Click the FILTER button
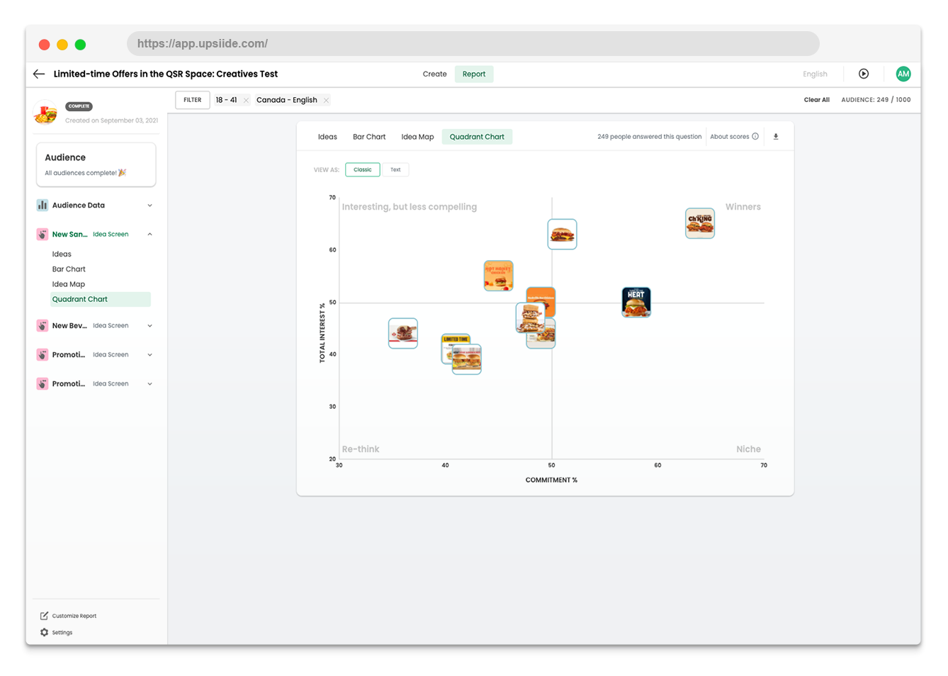The width and height of the screenshot is (948, 676). (193, 100)
